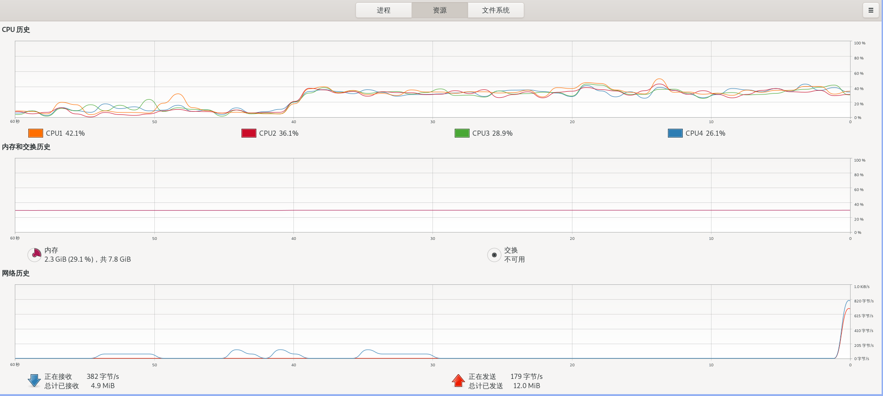Click the 交换 label
Screen dimensions: 883x396
click(511, 250)
